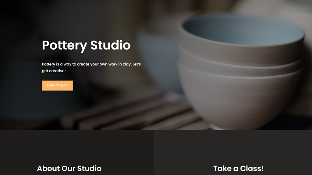Click the word 'Class!' in the right heading
312x175 pixels.
pos(252,168)
